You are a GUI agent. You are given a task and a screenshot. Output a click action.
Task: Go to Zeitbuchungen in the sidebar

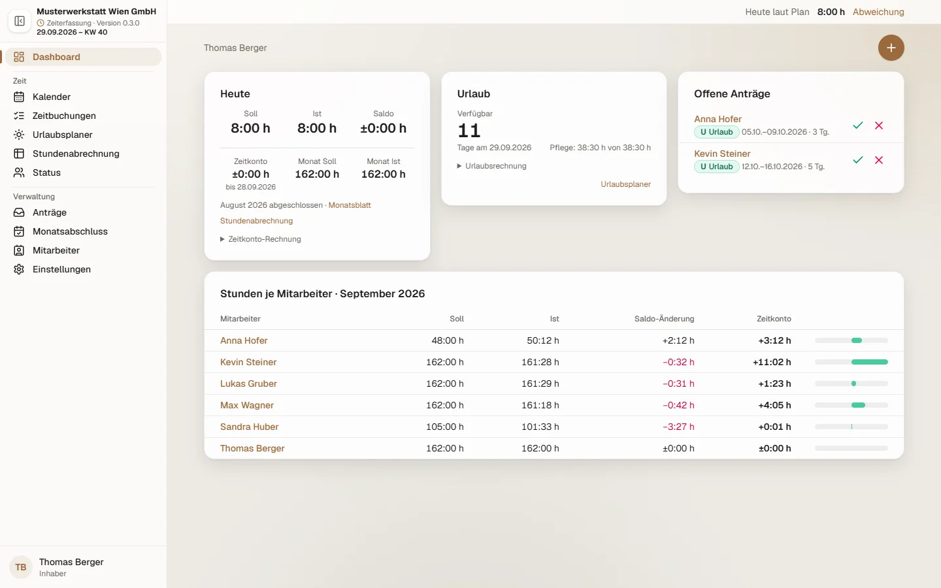pyautogui.click(x=84, y=116)
